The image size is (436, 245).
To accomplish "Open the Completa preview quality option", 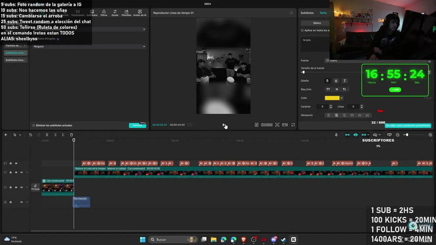I will coord(267,125).
